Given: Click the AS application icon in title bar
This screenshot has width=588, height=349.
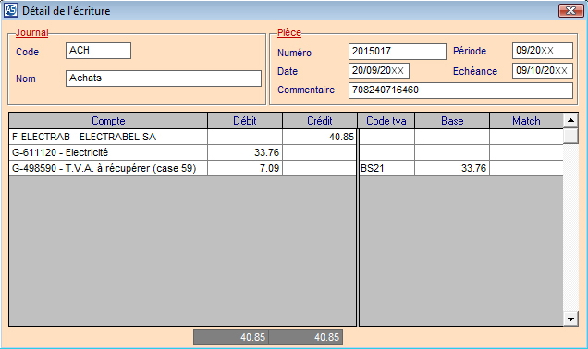Looking at the screenshot, I should (10, 10).
